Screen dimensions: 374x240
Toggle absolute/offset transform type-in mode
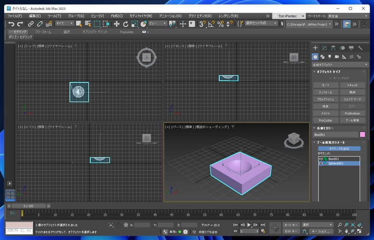pyautogui.click(x=126, y=225)
